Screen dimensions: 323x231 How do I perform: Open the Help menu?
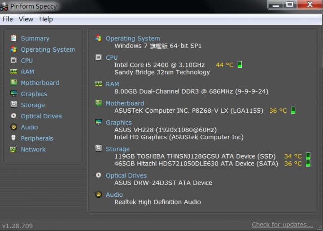[46, 19]
